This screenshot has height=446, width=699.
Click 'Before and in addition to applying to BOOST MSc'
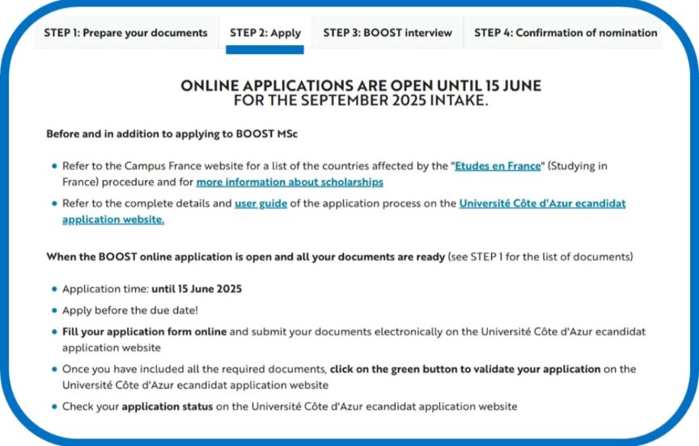point(172,134)
